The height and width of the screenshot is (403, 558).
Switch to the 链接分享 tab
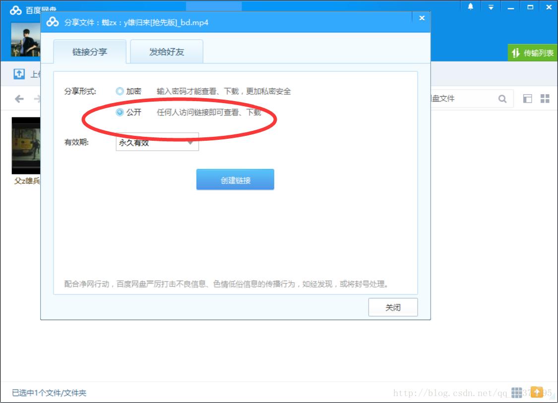tap(90, 51)
